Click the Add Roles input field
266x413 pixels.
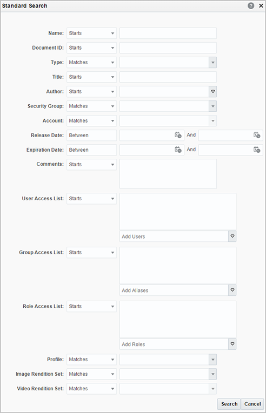(x=174, y=344)
